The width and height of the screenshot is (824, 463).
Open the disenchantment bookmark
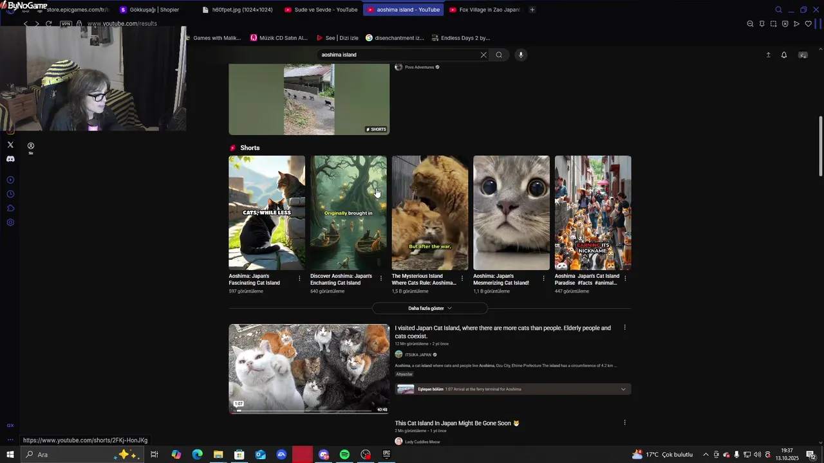(395, 38)
